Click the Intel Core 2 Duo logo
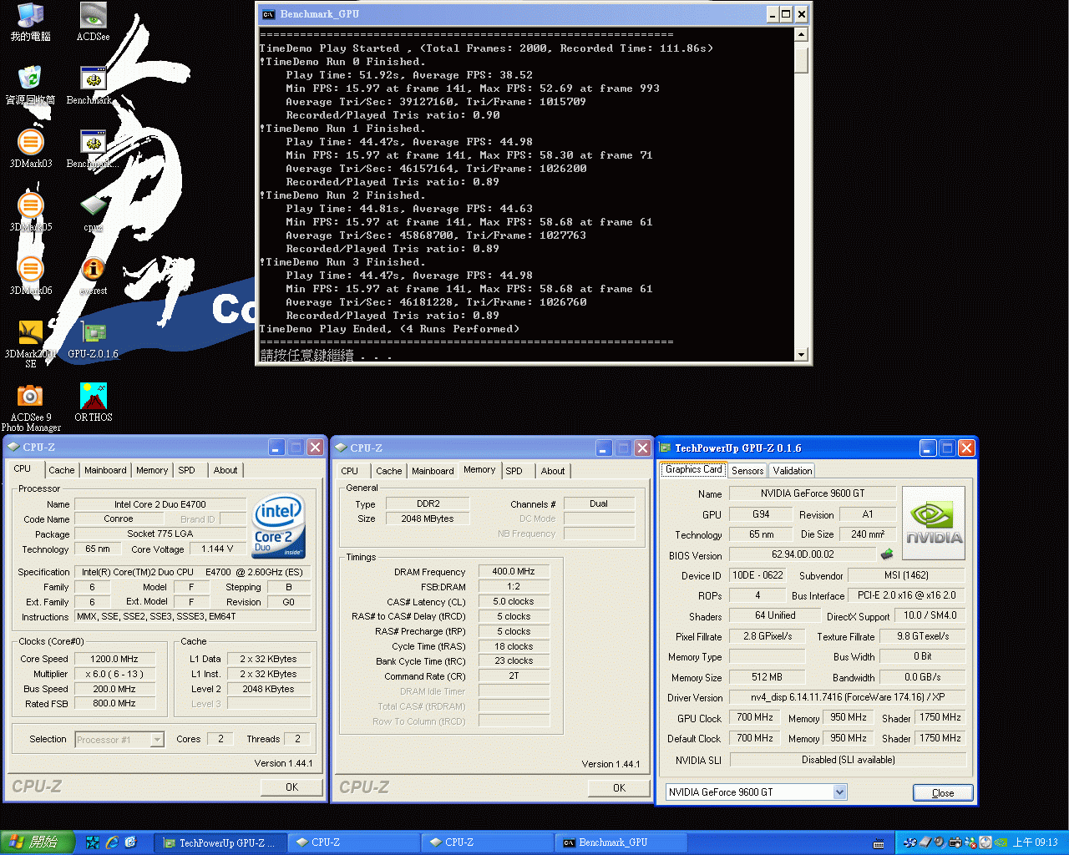This screenshot has height=855, width=1069. 279,526
